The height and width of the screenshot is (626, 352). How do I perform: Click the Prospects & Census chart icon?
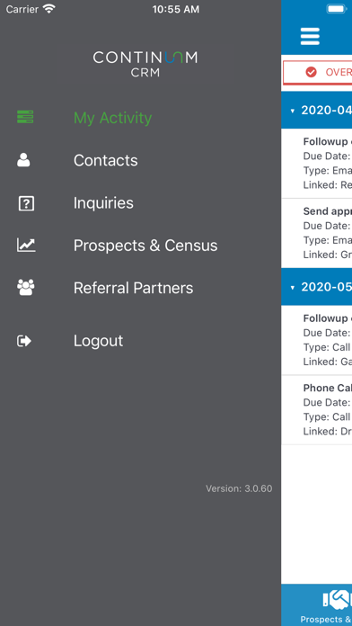26,245
